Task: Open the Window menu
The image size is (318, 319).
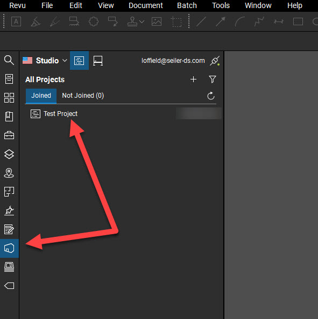Action: click(x=258, y=5)
